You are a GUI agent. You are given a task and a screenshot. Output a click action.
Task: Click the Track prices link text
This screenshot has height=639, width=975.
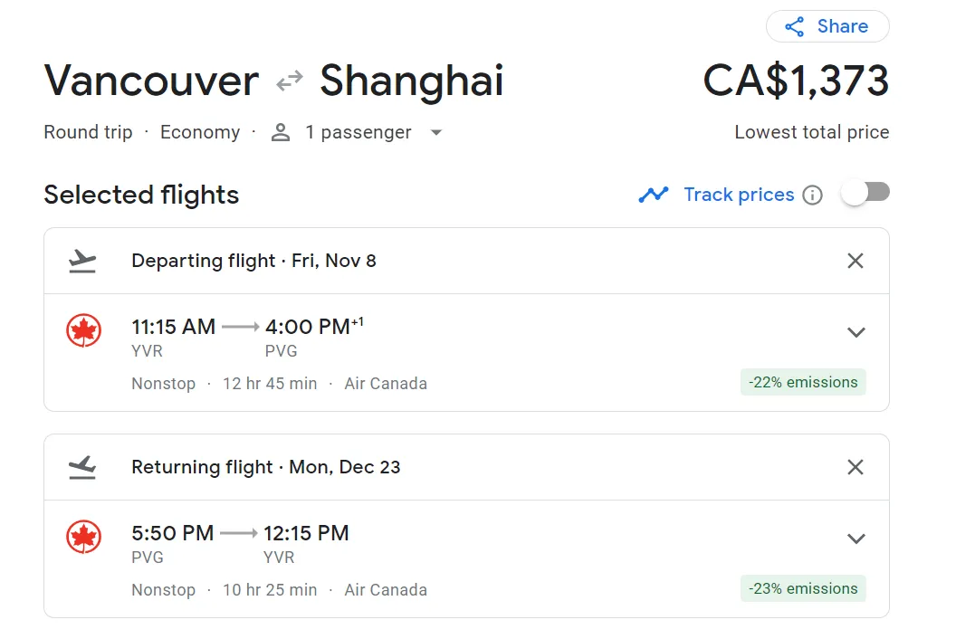(x=739, y=195)
